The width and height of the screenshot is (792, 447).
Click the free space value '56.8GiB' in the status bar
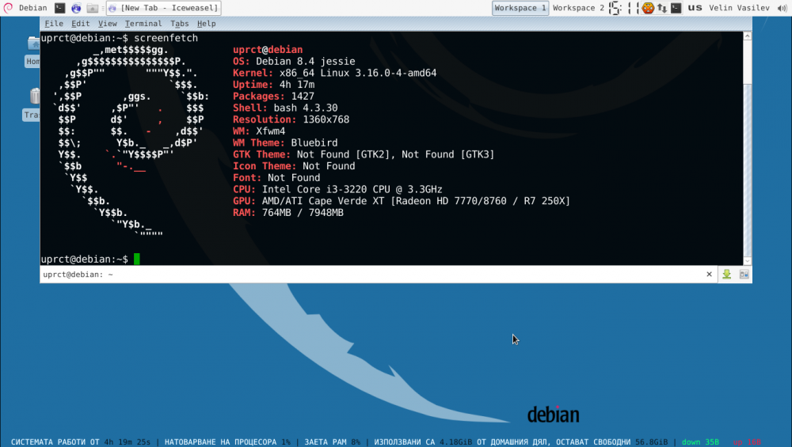[x=651, y=442]
